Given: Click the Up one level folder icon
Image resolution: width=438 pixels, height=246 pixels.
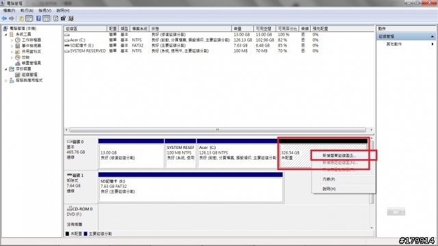Looking at the screenshot, I should 21,18.
